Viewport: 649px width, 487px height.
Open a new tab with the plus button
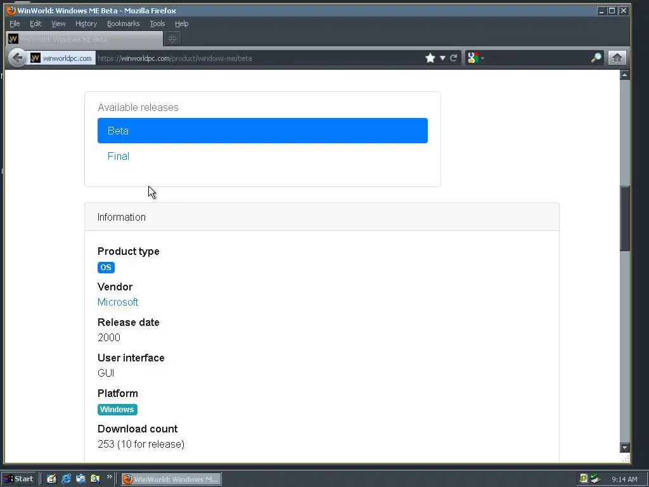[x=172, y=39]
